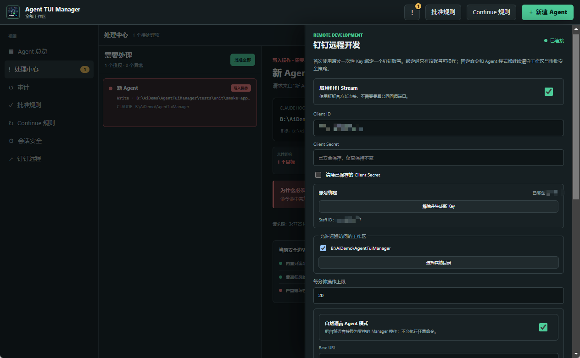The width and height of the screenshot is (580, 358).
Task: Click the history icon beside 审计
Action: [11, 87]
